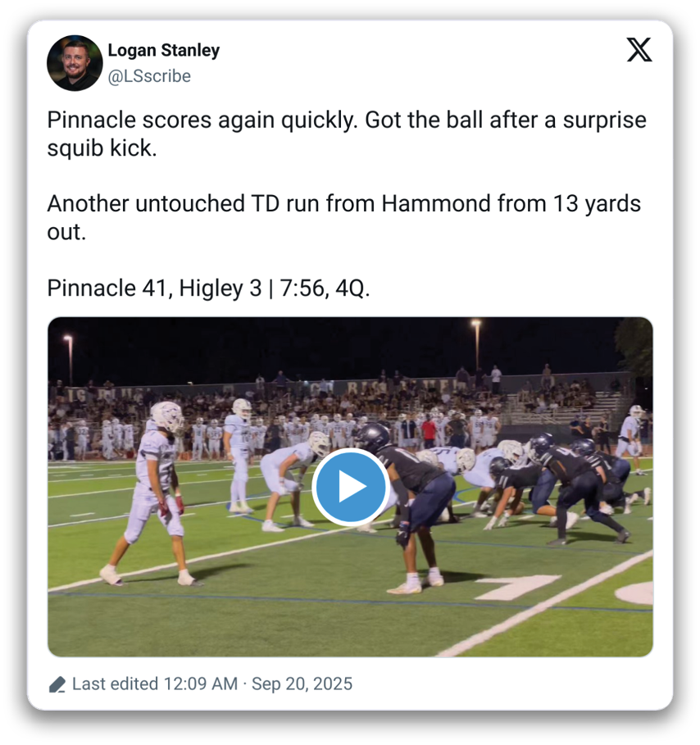Click the night sky area of the video
Image resolution: width=700 pixels, height=745 pixels.
pyautogui.click(x=328, y=344)
